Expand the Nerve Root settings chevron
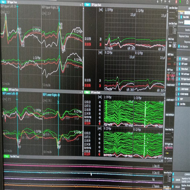The height and width of the screenshot is (190, 190). tap(177, 69)
